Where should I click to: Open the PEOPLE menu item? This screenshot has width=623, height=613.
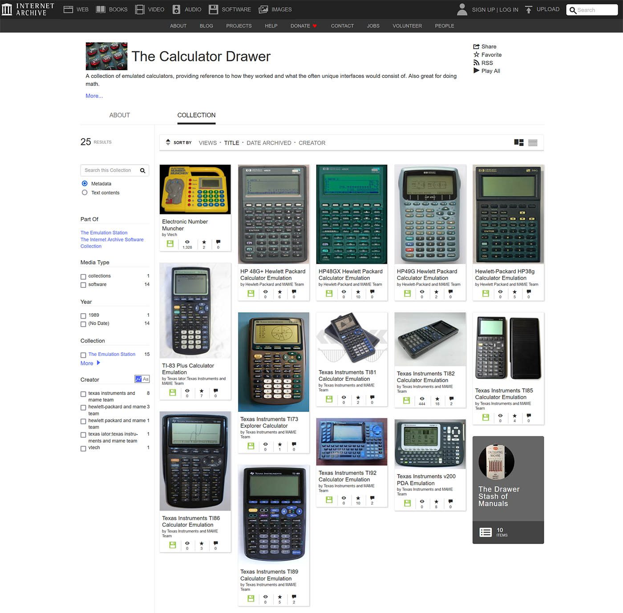click(x=445, y=26)
